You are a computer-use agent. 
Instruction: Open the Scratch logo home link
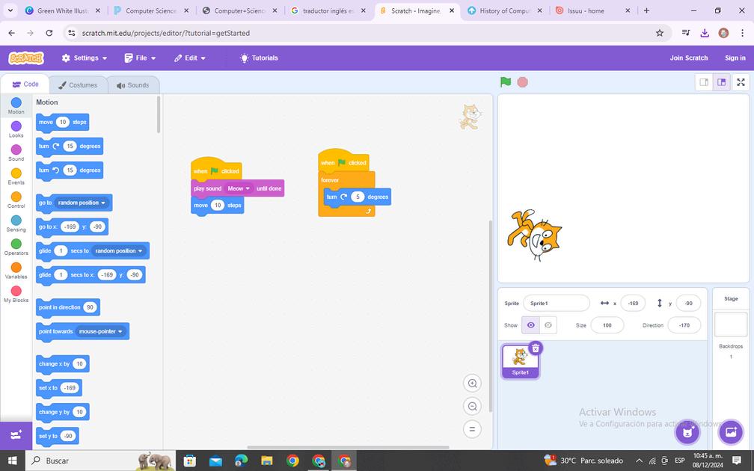pos(26,58)
